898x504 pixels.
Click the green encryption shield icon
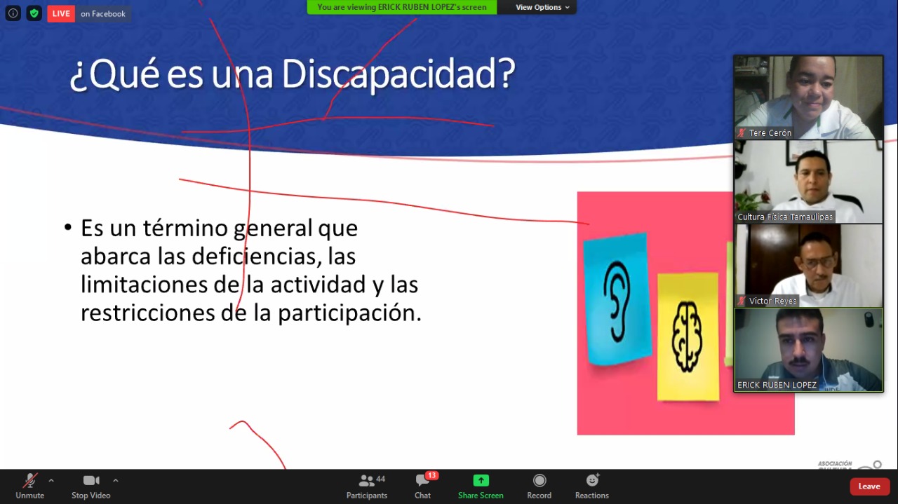tap(34, 13)
